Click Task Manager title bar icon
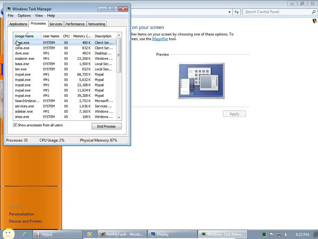Screen dimensions: 318x239 9,9
